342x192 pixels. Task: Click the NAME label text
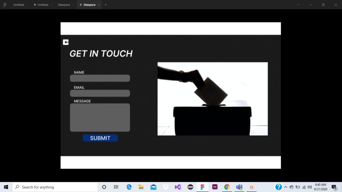pos(79,72)
